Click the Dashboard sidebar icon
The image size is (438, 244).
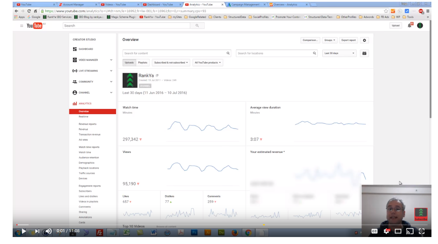[75, 49]
